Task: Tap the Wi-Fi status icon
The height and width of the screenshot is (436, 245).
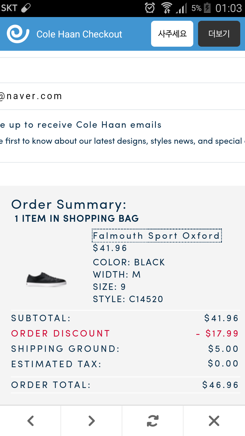Action: point(167,7)
